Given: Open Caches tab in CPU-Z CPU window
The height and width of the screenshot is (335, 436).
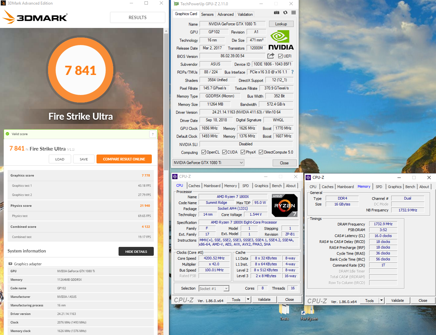Looking at the screenshot, I should pyautogui.click(x=194, y=186).
